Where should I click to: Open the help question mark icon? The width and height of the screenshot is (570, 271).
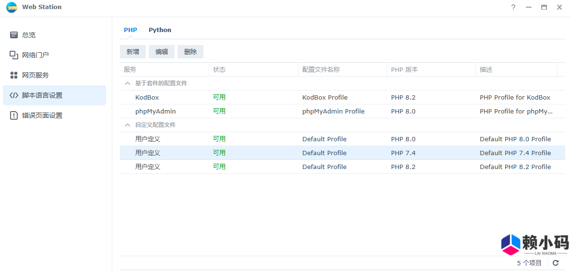coord(513,7)
